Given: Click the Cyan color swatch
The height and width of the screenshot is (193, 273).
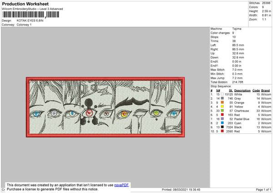Looking at the screenshot, I should pos(222,123).
